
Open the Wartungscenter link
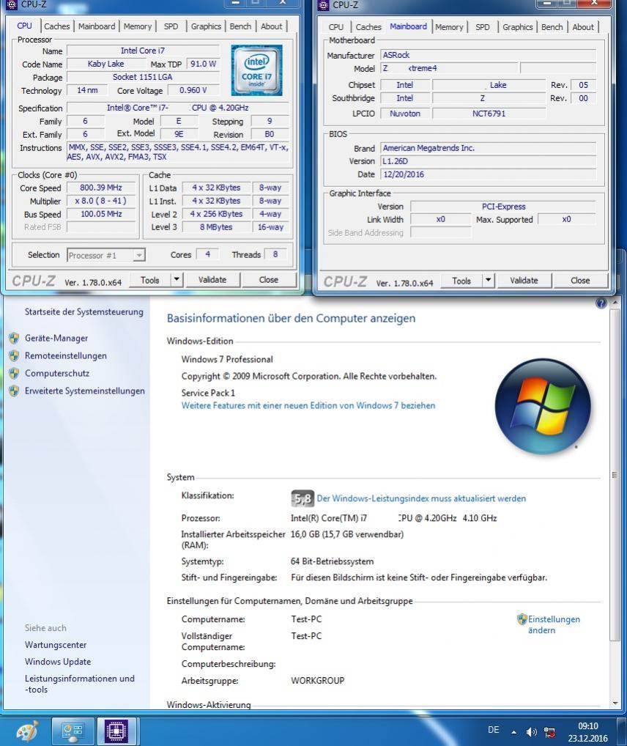(x=56, y=645)
